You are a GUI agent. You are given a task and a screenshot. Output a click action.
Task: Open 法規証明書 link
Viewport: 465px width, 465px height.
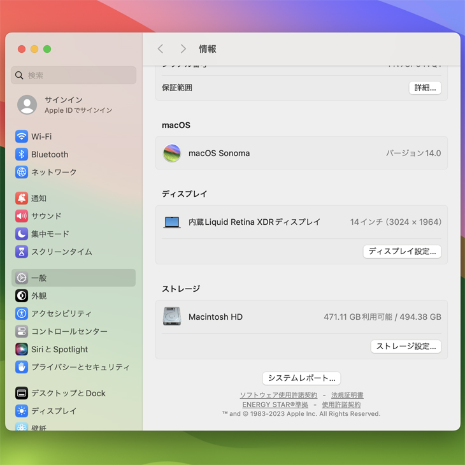347,396
